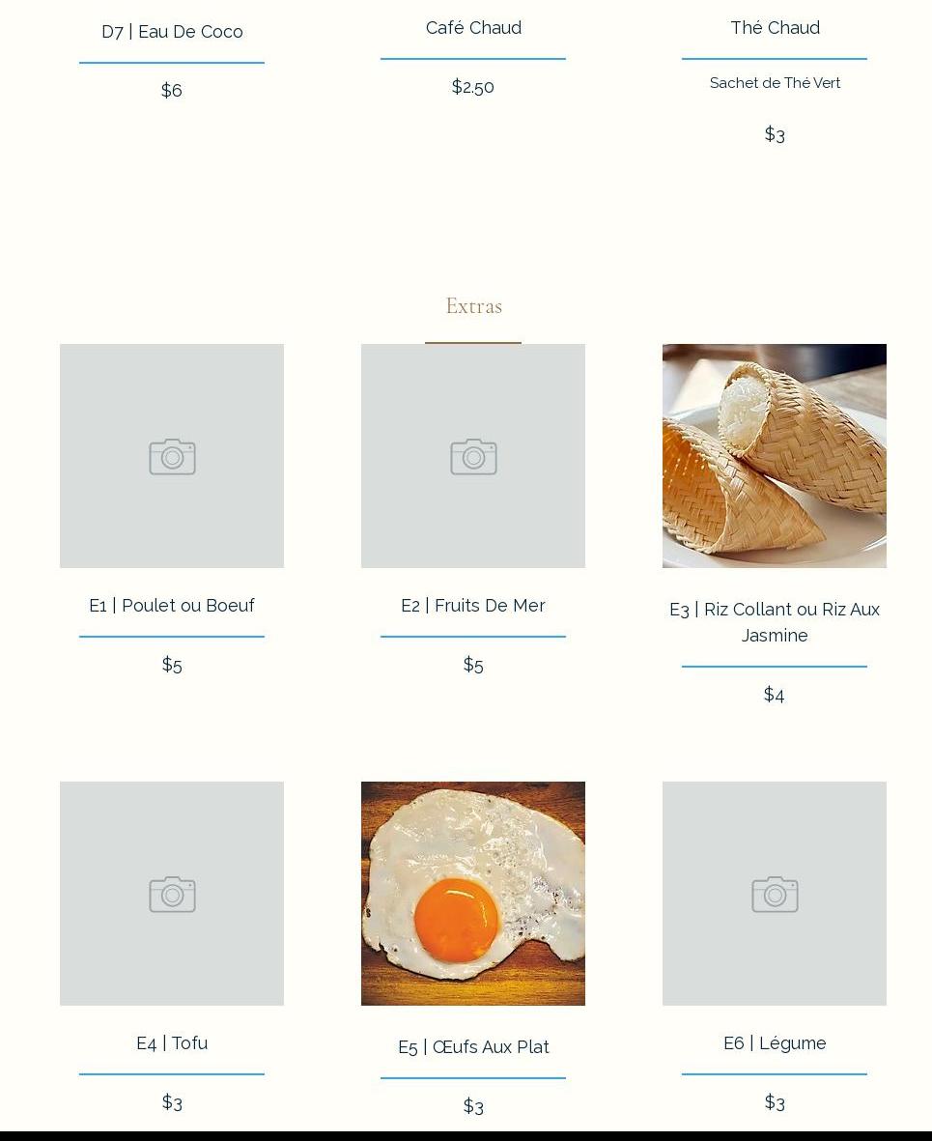Click the E4 Tofu placeholder camera icon
Screen dimensions: 932x1141
pyautogui.click(x=173, y=895)
